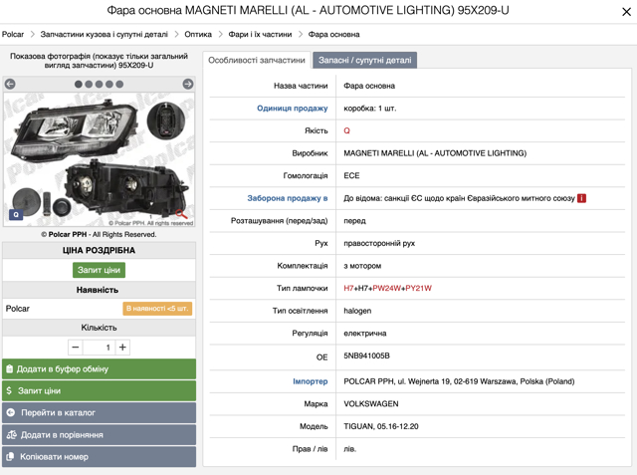Click the halogen lighting type value
Screen dimensions: 637x475
pos(357,311)
